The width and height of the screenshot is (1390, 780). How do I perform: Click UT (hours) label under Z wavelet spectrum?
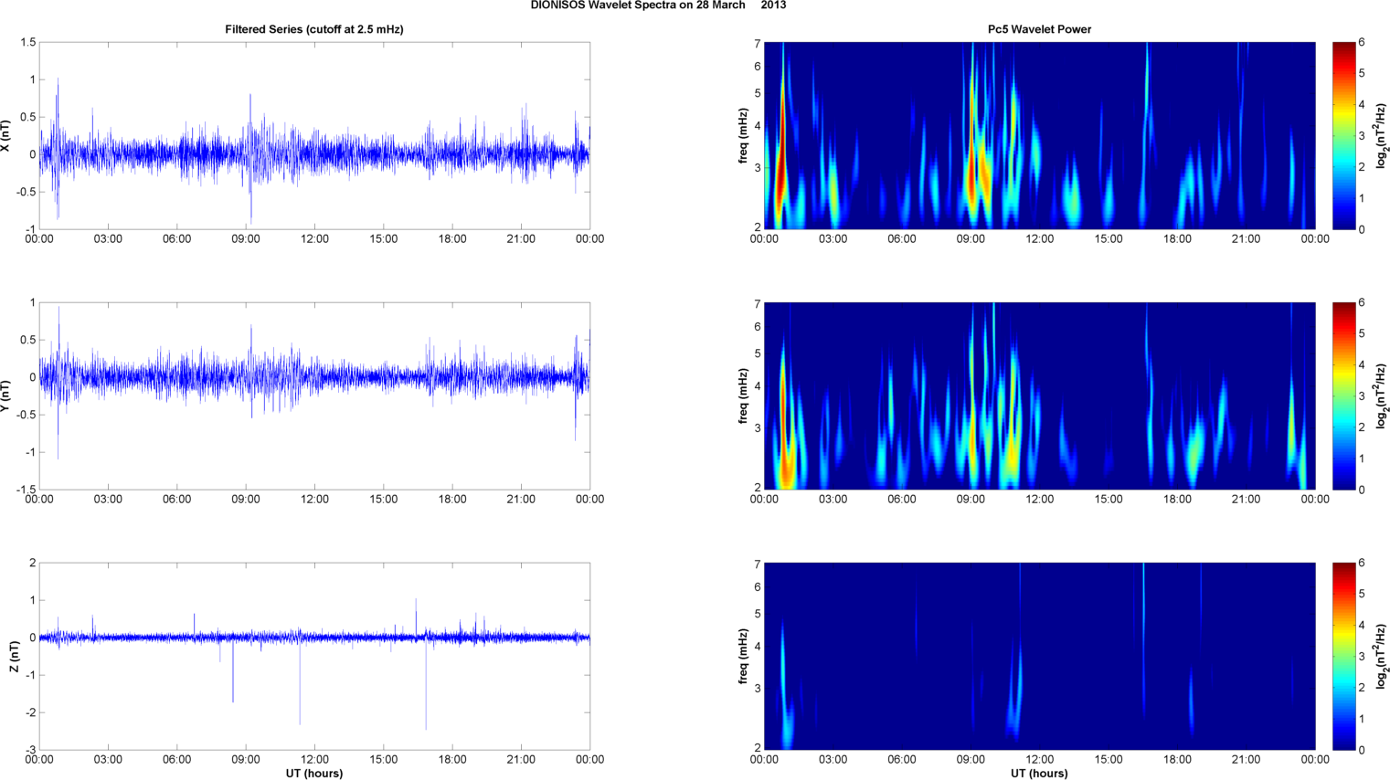tap(1039, 773)
